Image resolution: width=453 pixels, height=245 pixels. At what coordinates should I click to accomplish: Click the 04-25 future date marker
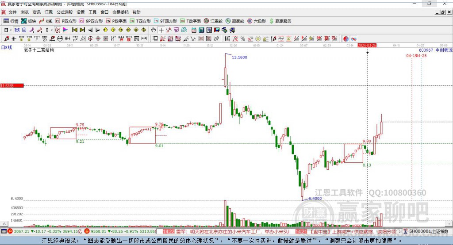421,55
